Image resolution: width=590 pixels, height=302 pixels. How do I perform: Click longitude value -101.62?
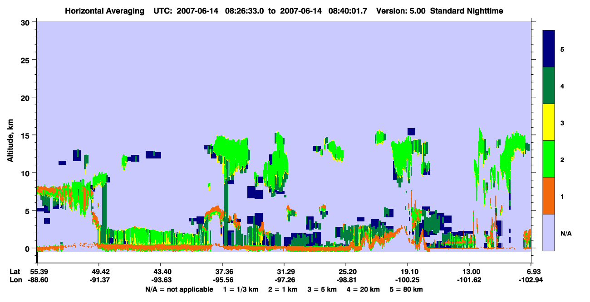pos(469,280)
